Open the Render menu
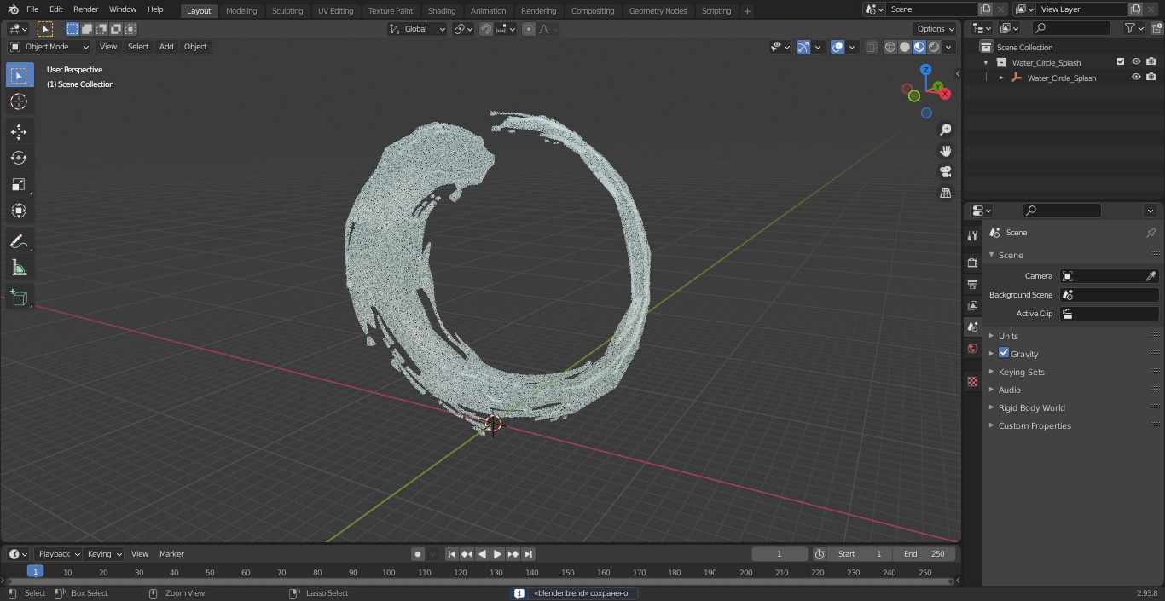The width and height of the screenshot is (1165, 601). tap(85, 9)
